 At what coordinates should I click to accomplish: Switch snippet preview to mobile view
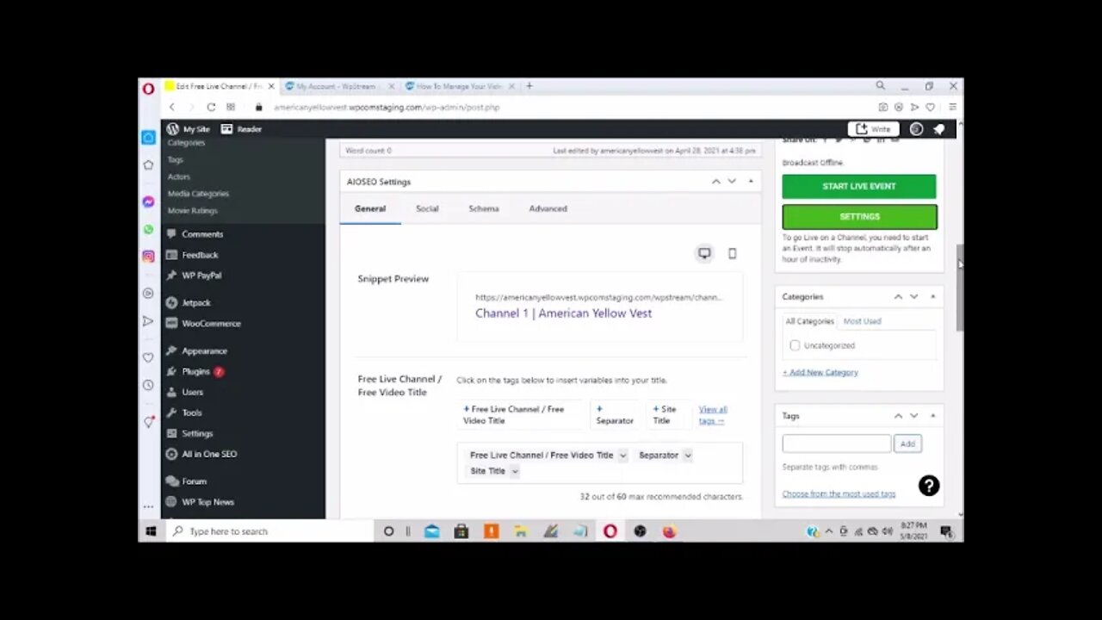coord(733,253)
